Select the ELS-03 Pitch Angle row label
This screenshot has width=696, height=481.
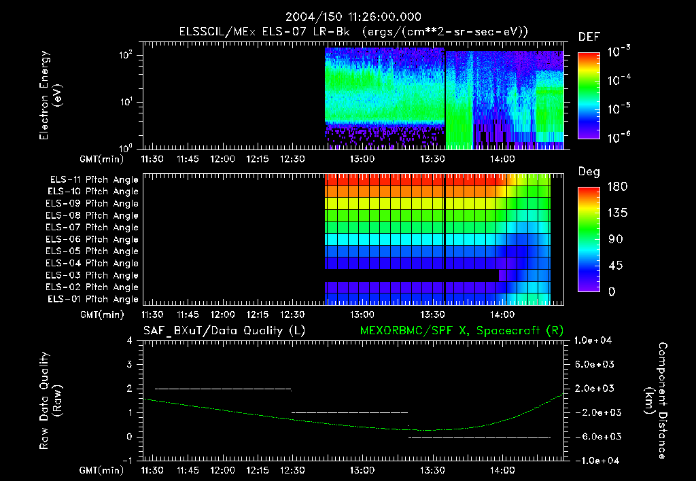click(x=92, y=275)
